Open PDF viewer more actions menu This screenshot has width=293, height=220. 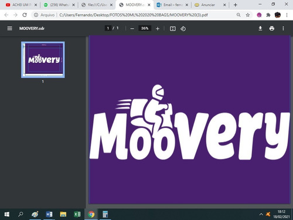tap(283, 28)
